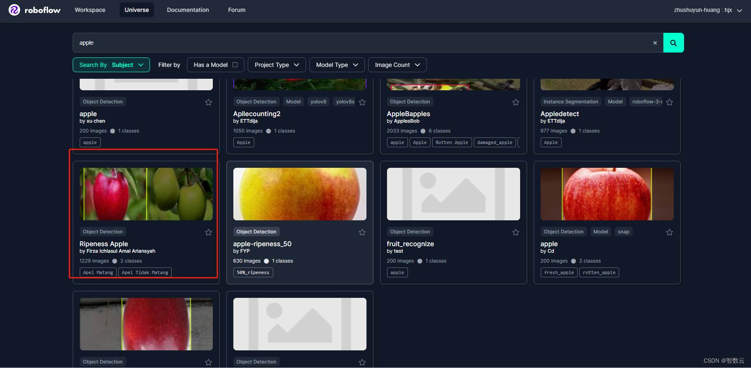Open the Apllecounting2 project title
Screen dimensions: 751x368
pyautogui.click(x=257, y=114)
